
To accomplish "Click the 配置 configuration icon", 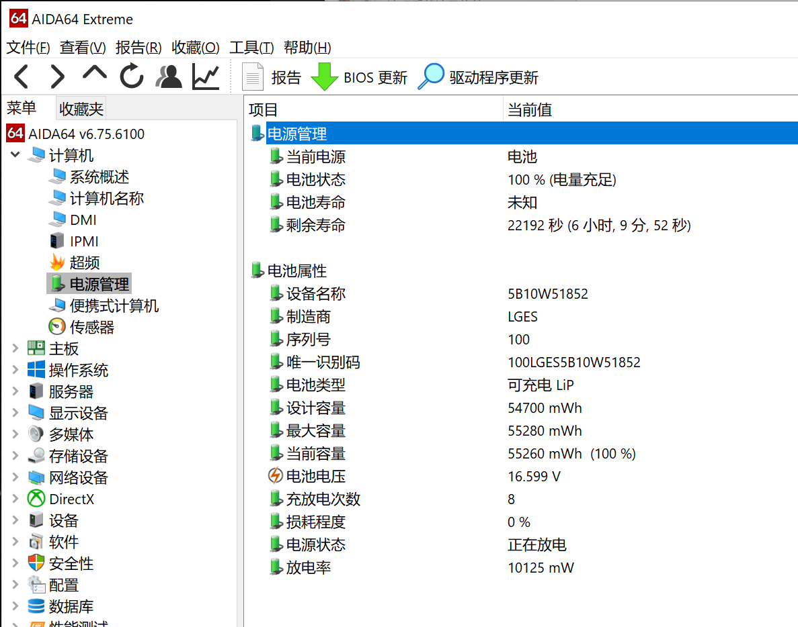I will (x=36, y=584).
